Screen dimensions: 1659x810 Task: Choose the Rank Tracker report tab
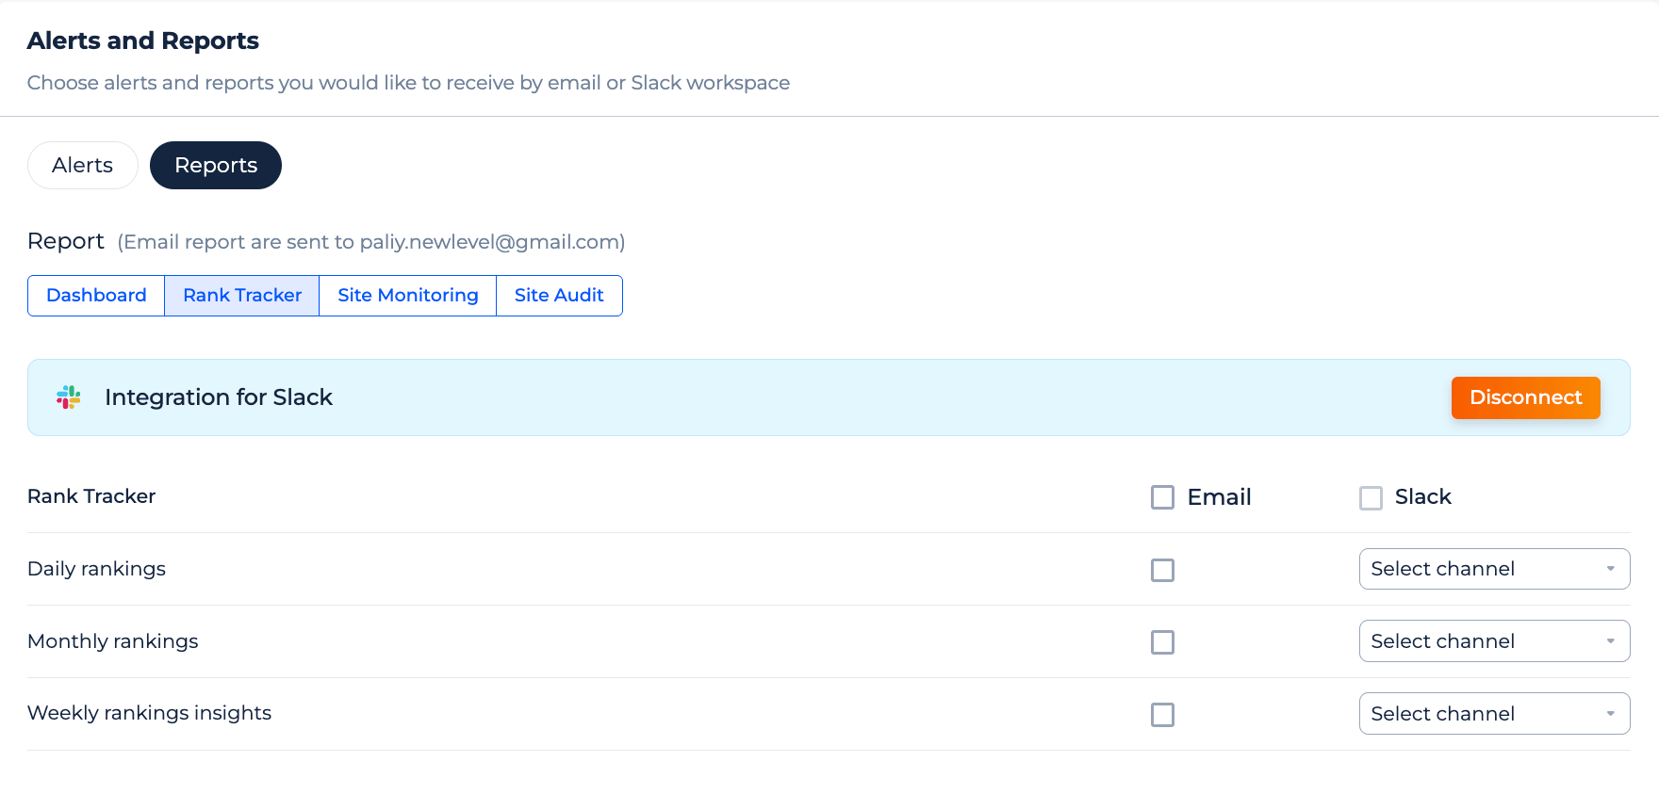tap(242, 296)
